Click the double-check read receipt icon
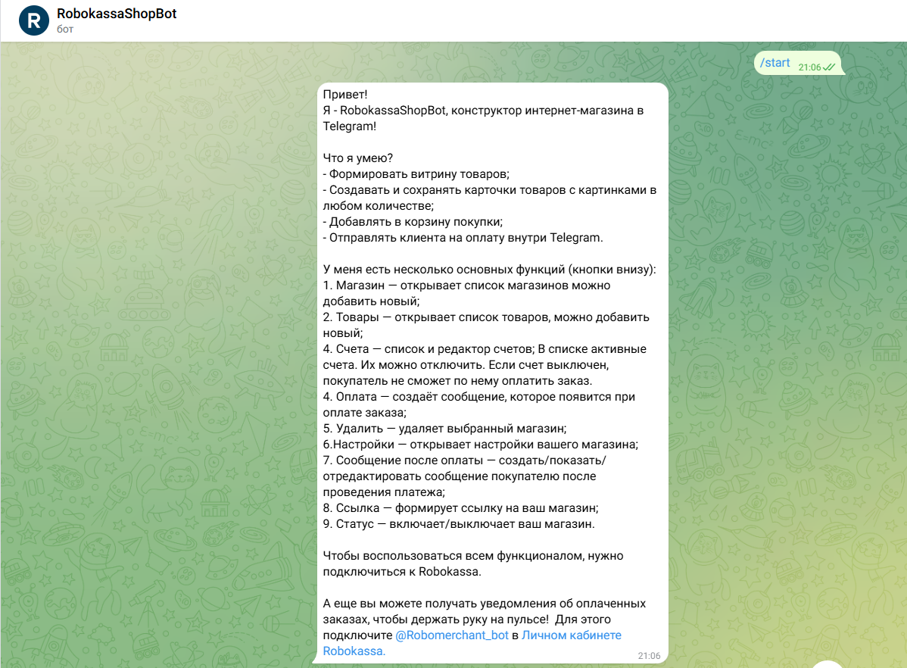 [x=829, y=67]
